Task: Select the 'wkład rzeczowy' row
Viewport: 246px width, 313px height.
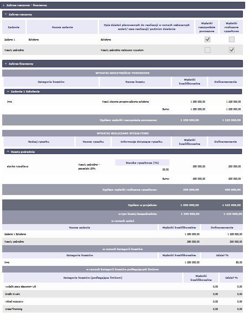Action: [x=122, y=302]
